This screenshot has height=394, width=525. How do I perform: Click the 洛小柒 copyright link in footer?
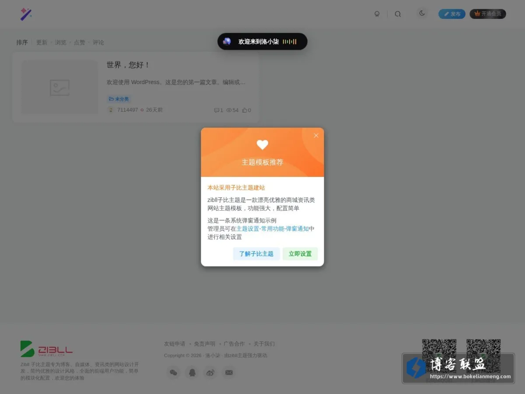pos(213,355)
